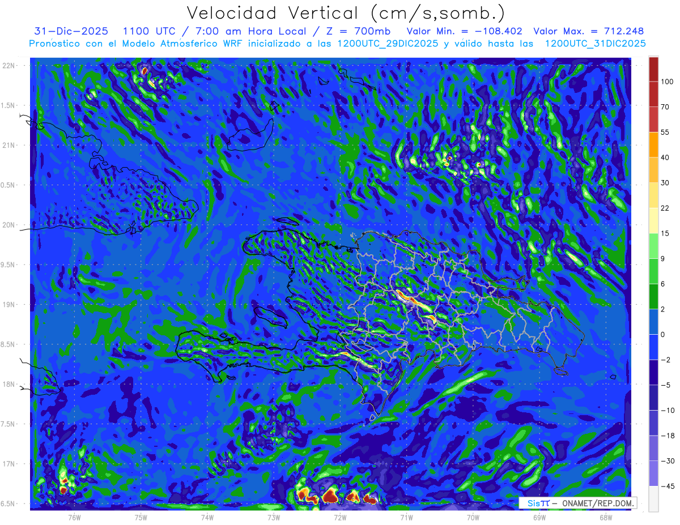Click the "9.5N" latitude axis label
This screenshot has width=680, height=525.
coord(8,264)
